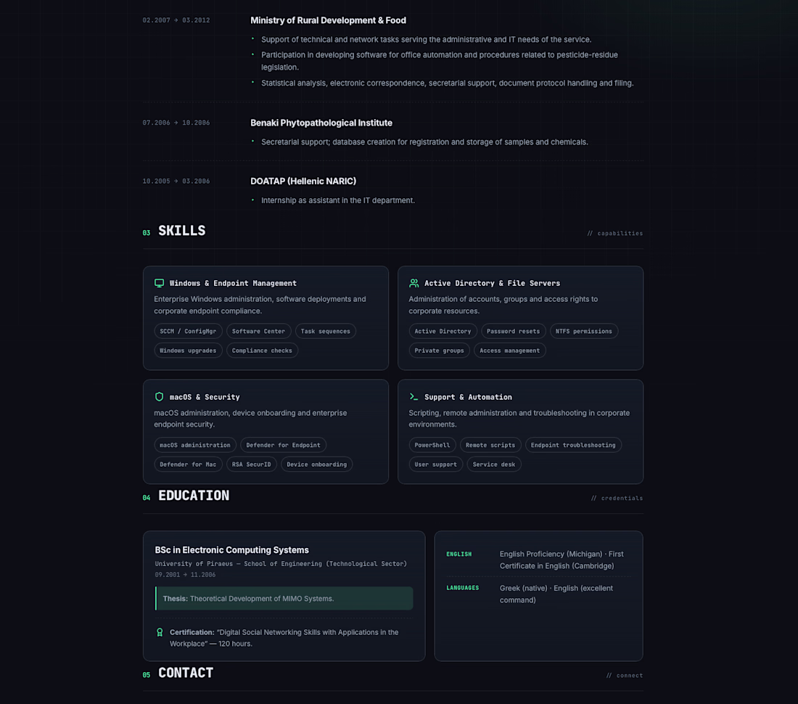Click the Defender for Endpoint tag
798x704 pixels.
click(x=284, y=445)
